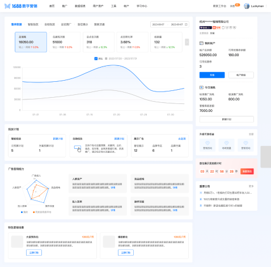Expand more metrics with the right arrow
The image size is (271, 267).
[x=187, y=42]
